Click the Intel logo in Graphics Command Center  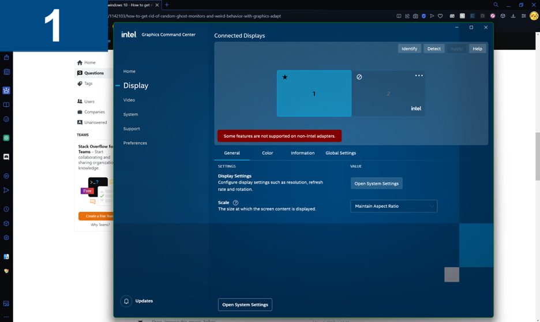pos(129,35)
